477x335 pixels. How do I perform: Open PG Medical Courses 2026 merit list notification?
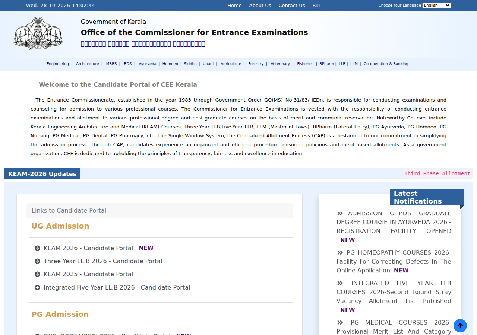pos(394,327)
